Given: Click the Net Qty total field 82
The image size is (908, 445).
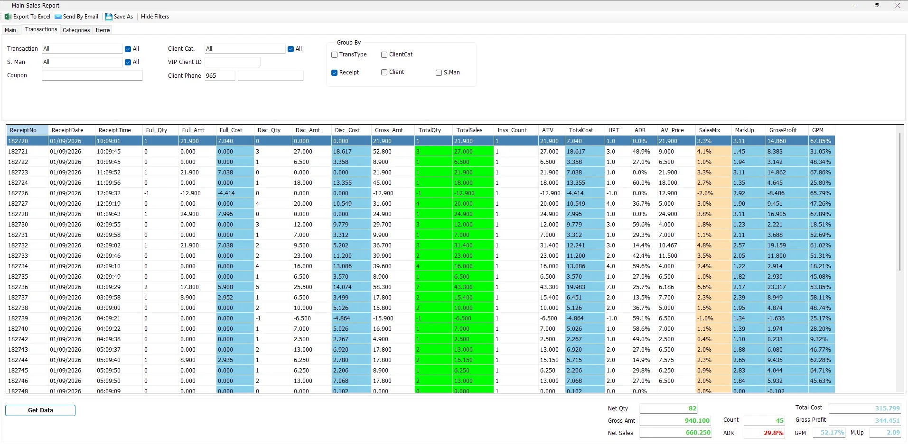Looking at the screenshot, I should click(x=669, y=409).
